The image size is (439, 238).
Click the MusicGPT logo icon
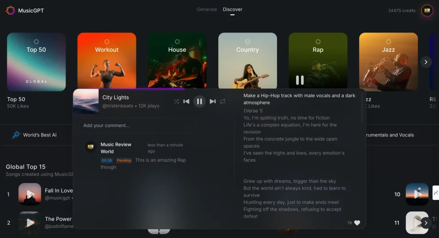coord(10,11)
